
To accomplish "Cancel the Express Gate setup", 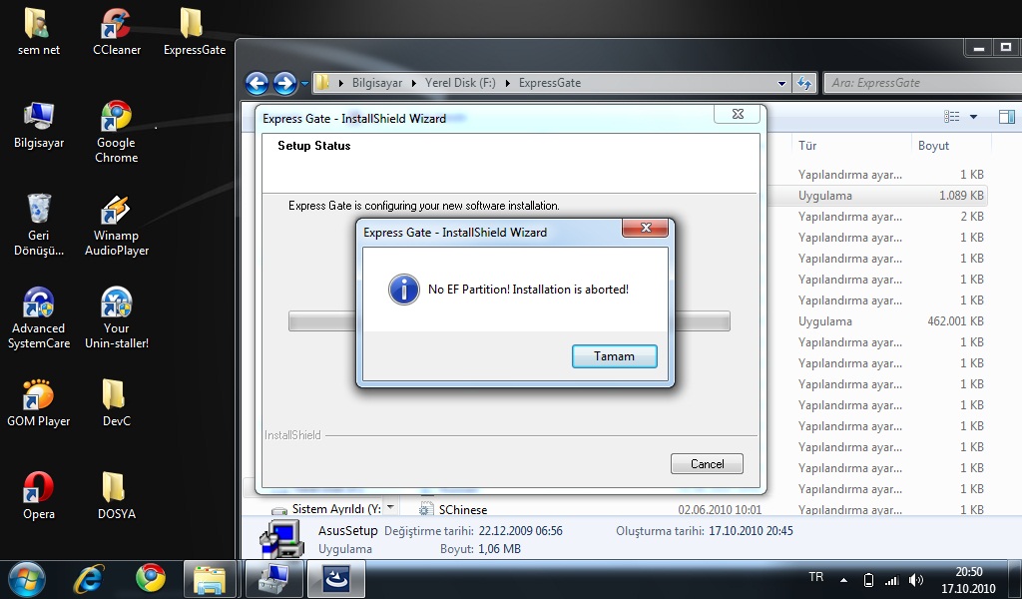I will [x=707, y=464].
